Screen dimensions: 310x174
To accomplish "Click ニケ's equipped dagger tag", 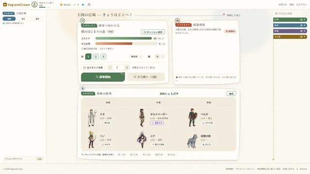I will click(158, 145).
